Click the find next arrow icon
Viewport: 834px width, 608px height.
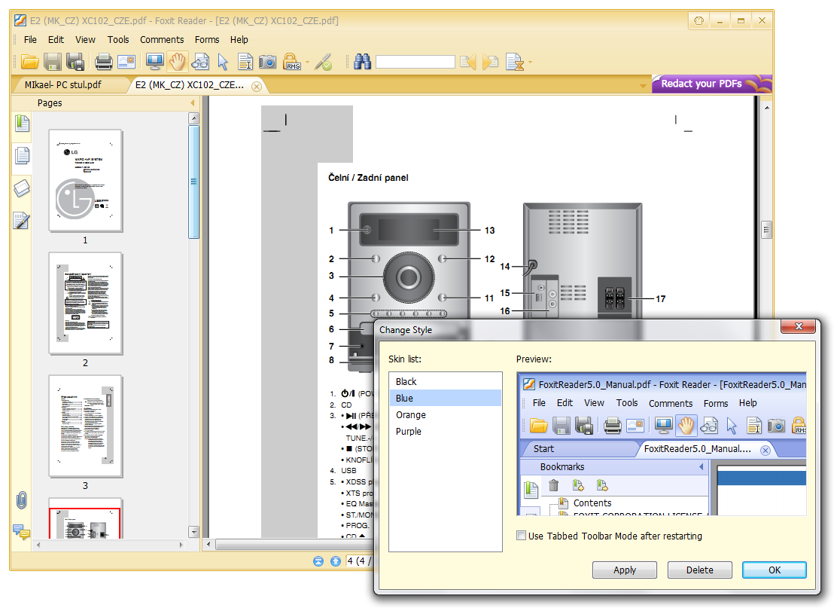(491, 63)
